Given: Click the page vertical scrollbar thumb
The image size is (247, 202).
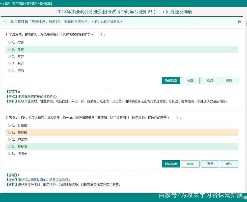Looking at the screenshot, I should [x=246, y=23].
